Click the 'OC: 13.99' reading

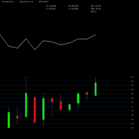click(96, 6)
